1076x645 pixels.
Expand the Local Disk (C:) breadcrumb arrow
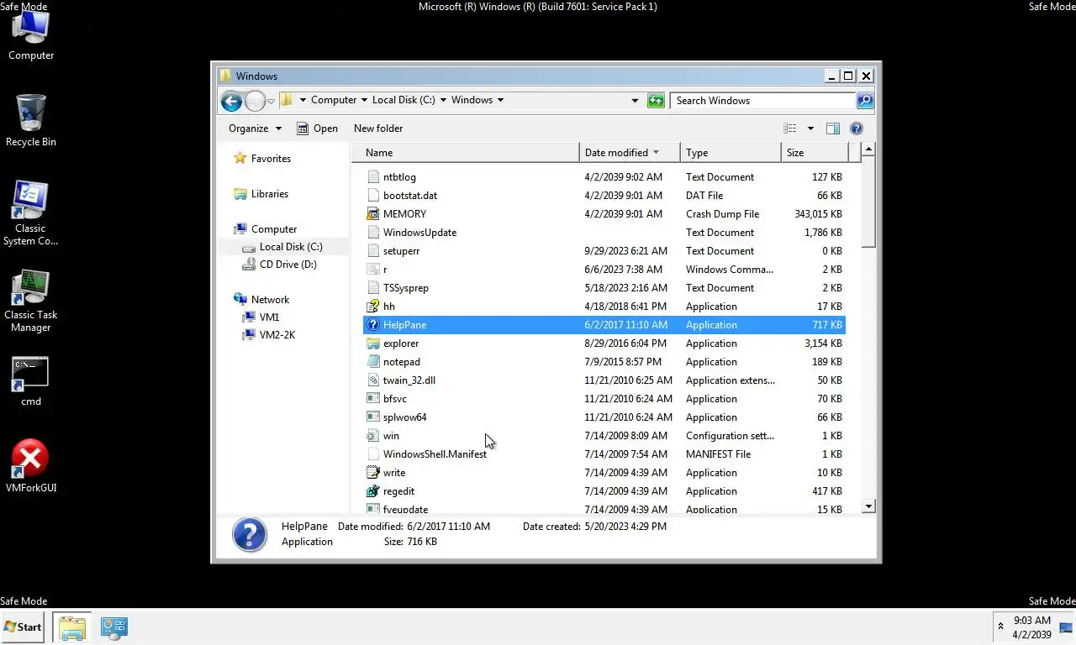tap(443, 100)
